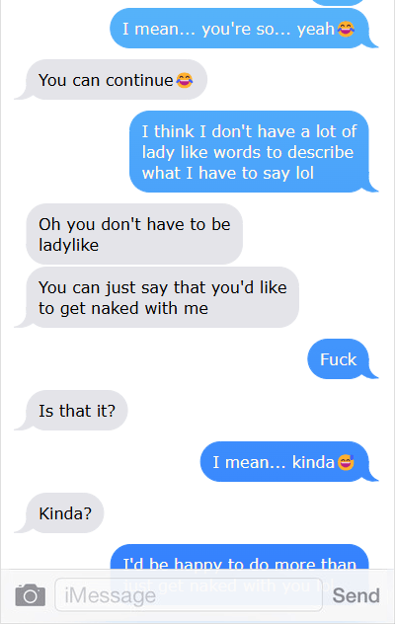Select the "I mean... kinda" blue bubble
The height and width of the screenshot is (624, 395).
pyautogui.click(x=284, y=462)
